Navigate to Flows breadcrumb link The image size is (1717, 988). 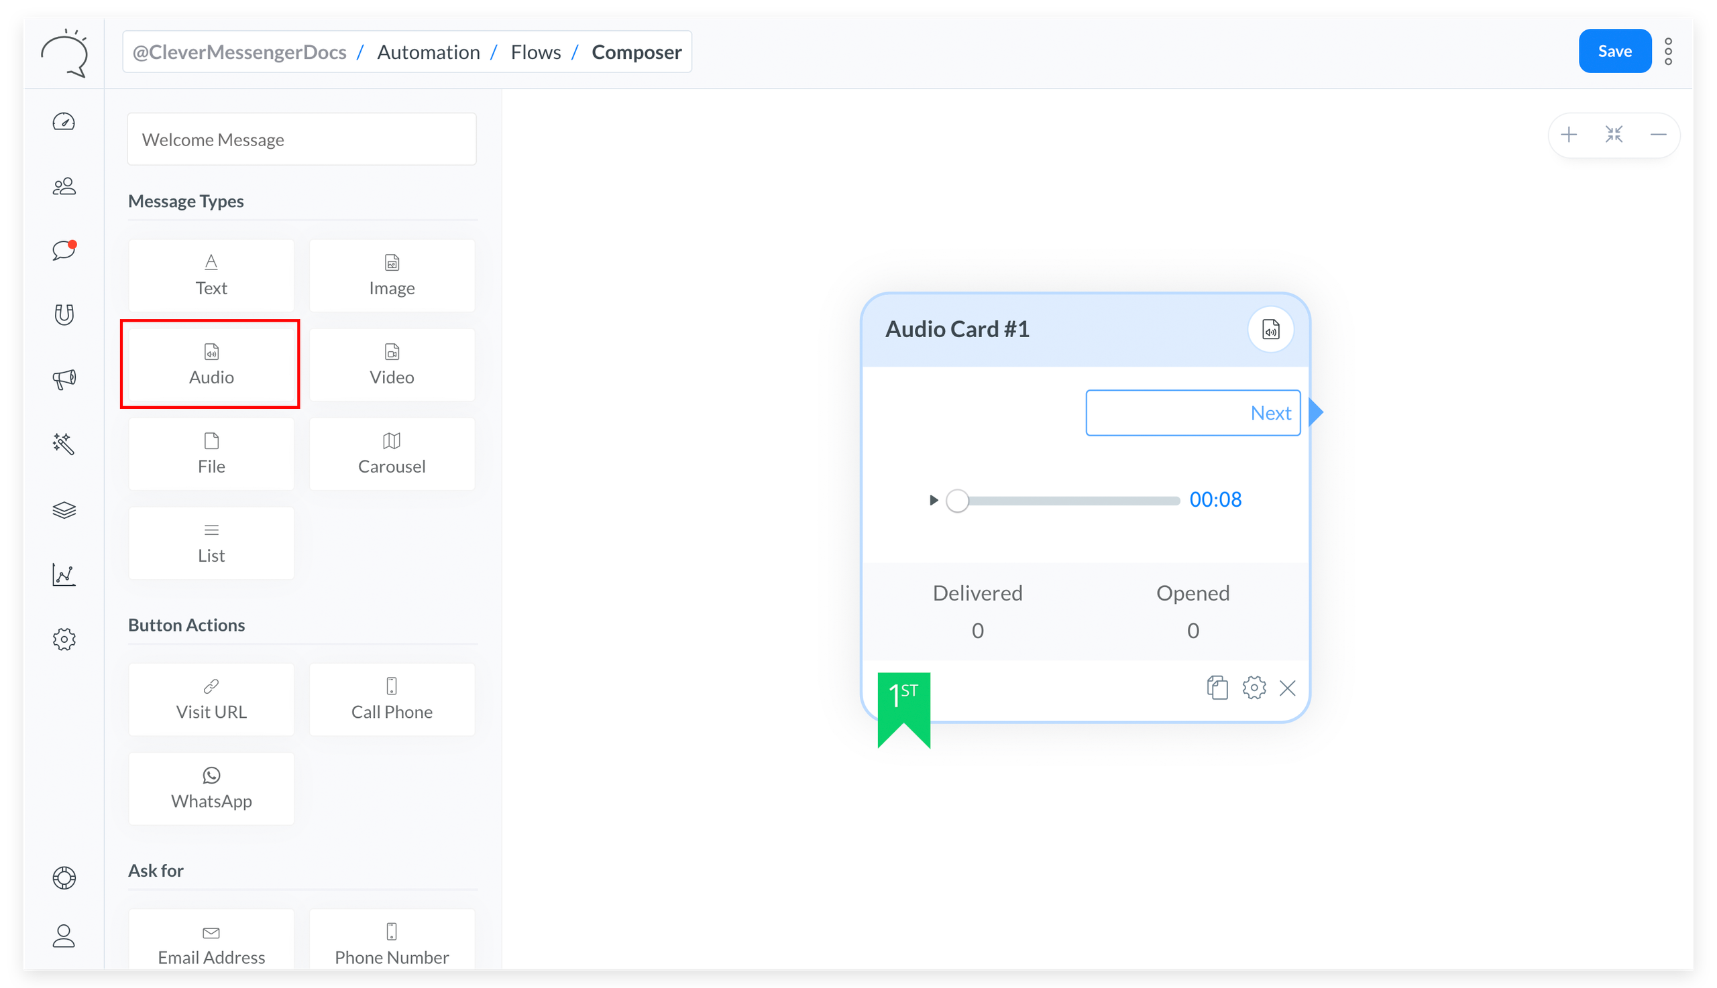click(x=536, y=52)
